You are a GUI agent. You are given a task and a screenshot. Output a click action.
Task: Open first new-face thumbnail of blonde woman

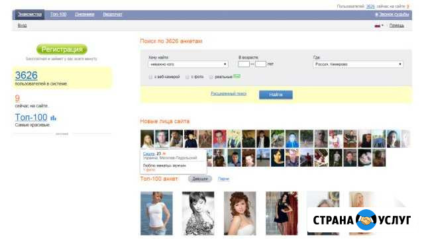click(147, 138)
